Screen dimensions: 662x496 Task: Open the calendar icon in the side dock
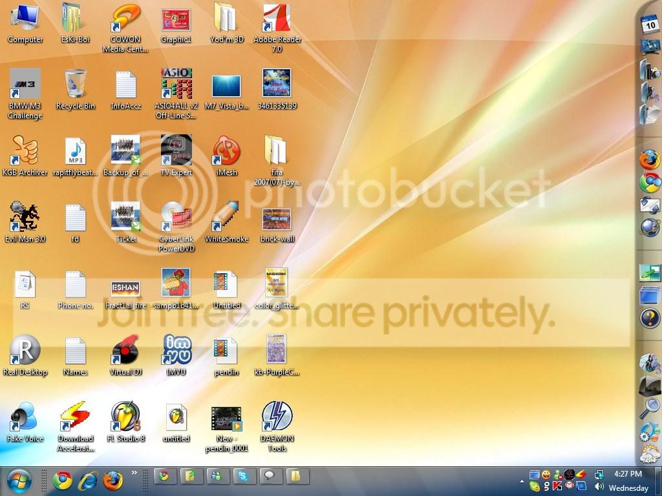click(x=649, y=25)
